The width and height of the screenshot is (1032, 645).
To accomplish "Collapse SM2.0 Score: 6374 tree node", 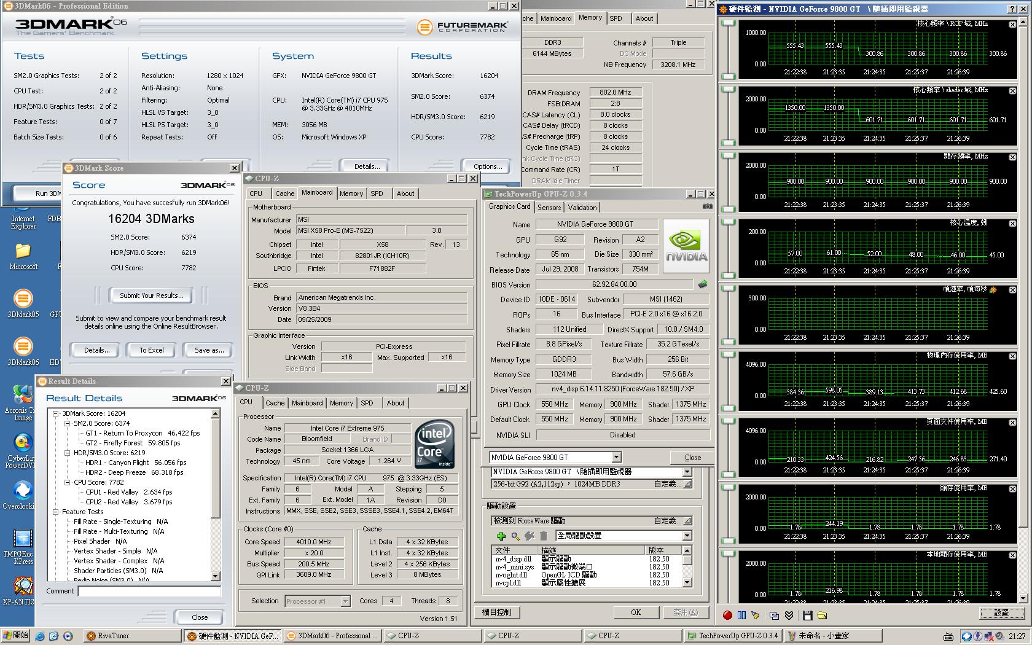I will pyautogui.click(x=67, y=423).
